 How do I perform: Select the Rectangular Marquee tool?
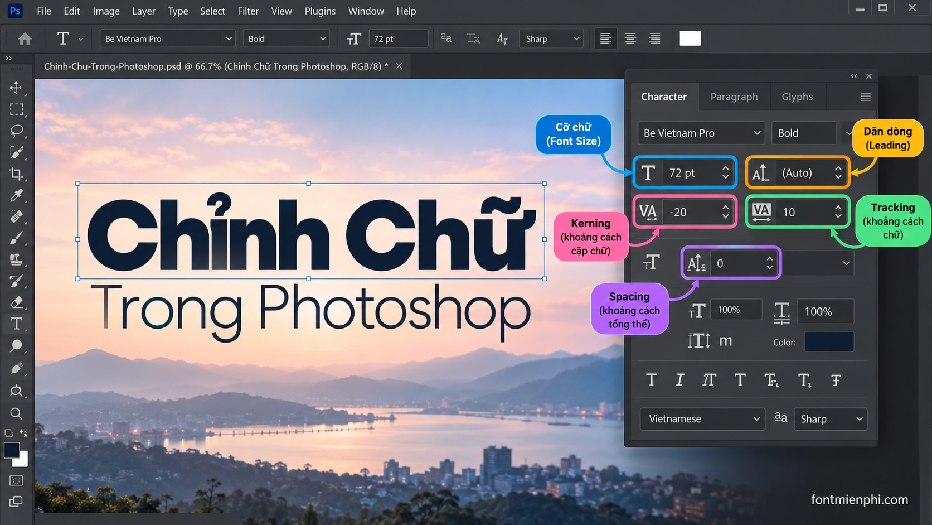[16, 109]
